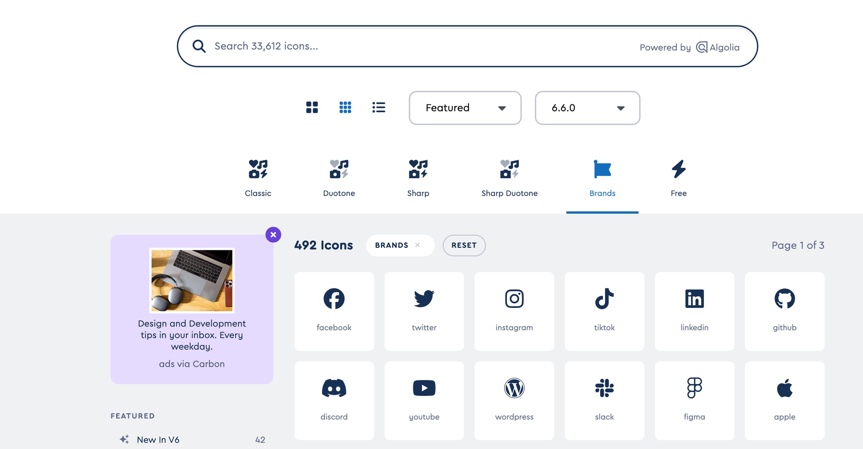Click the FEATURED sidebar heading
This screenshot has height=449, width=863.
(x=132, y=416)
